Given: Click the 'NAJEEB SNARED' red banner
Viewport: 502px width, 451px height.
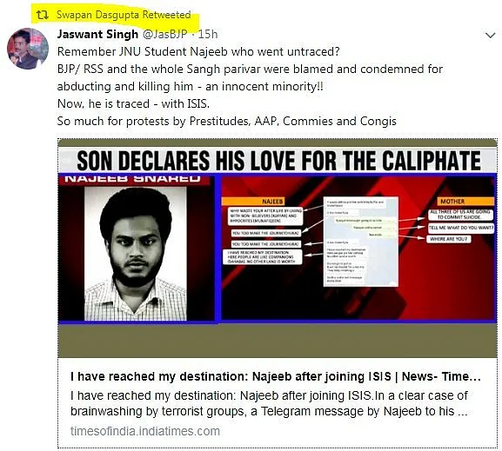Looking at the screenshot, I should click(x=132, y=178).
